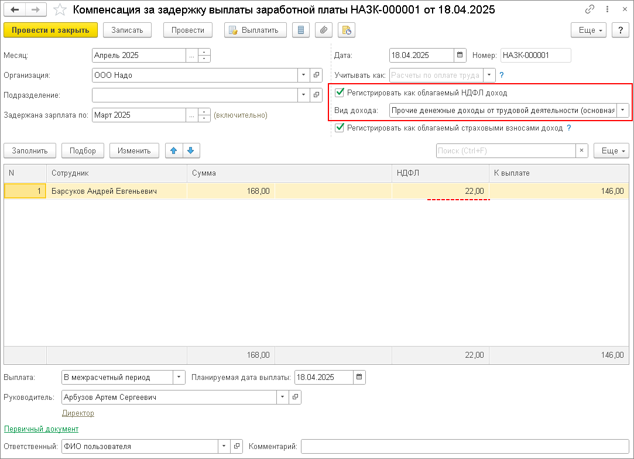
Task: Expand the Учитывать как dropdown
Action: click(489, 75)
